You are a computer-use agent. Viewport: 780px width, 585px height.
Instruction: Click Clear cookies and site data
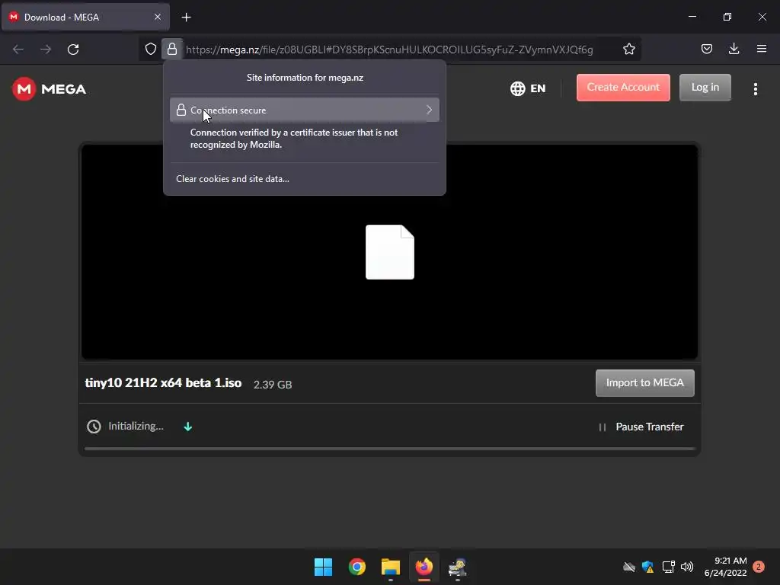[x=232, y=178]
